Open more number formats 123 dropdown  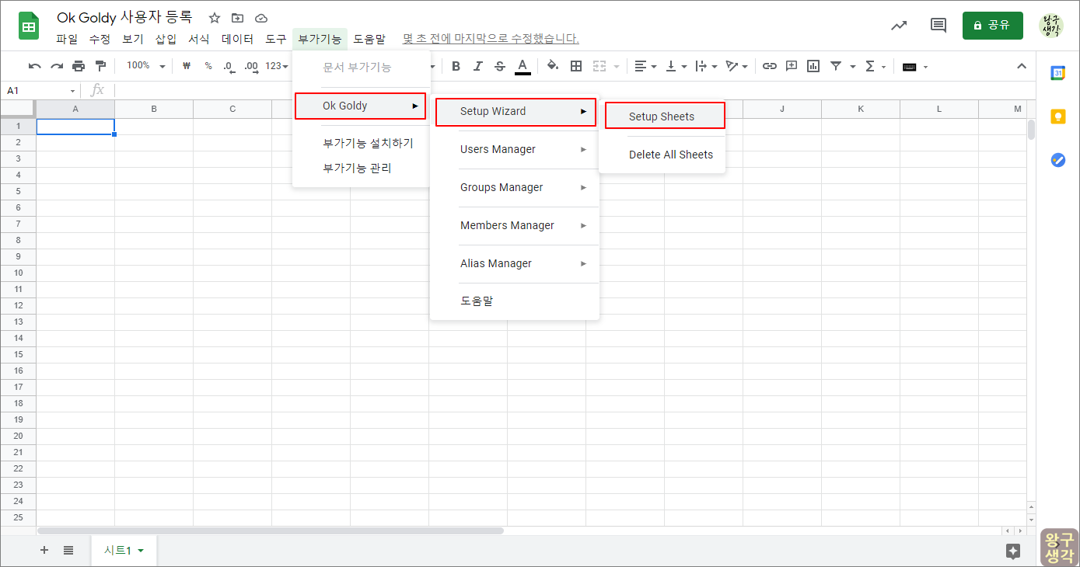pyautogui.click(x=277, y=66)
